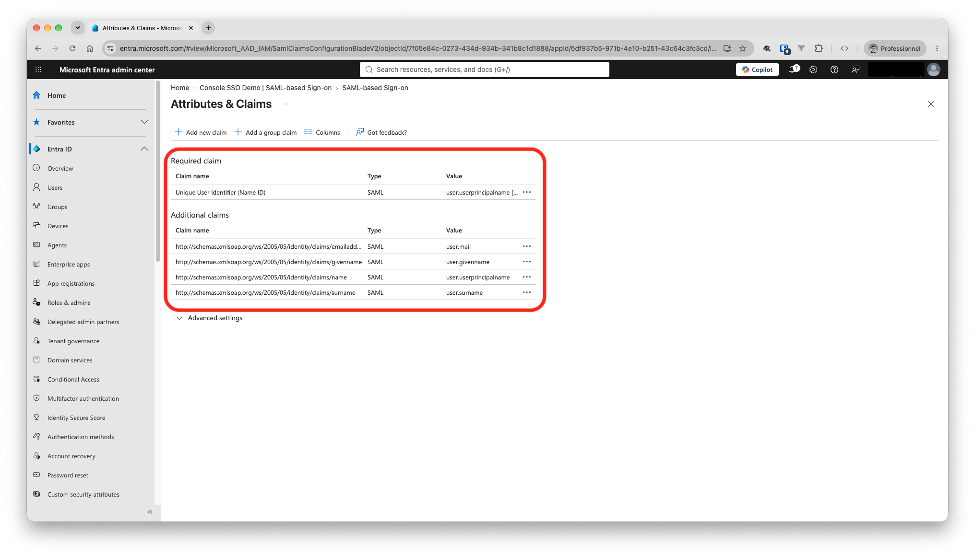Open more options beside Attributes & Claims title
975x557 pixels.
(x=287, y=104)
